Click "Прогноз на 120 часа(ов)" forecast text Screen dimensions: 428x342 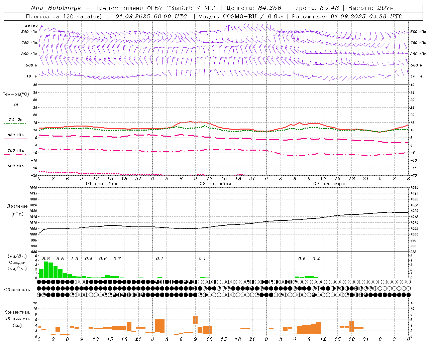tap(64, 16)
